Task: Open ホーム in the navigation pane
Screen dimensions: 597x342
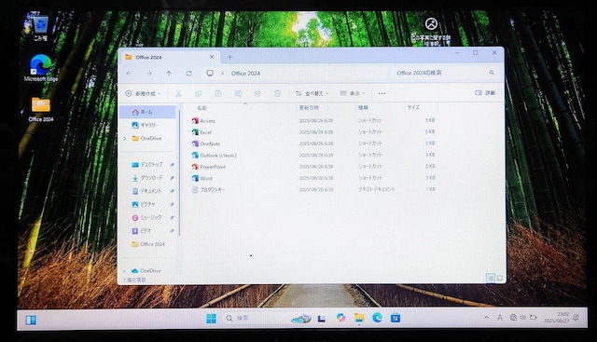Action: point(147,112)
